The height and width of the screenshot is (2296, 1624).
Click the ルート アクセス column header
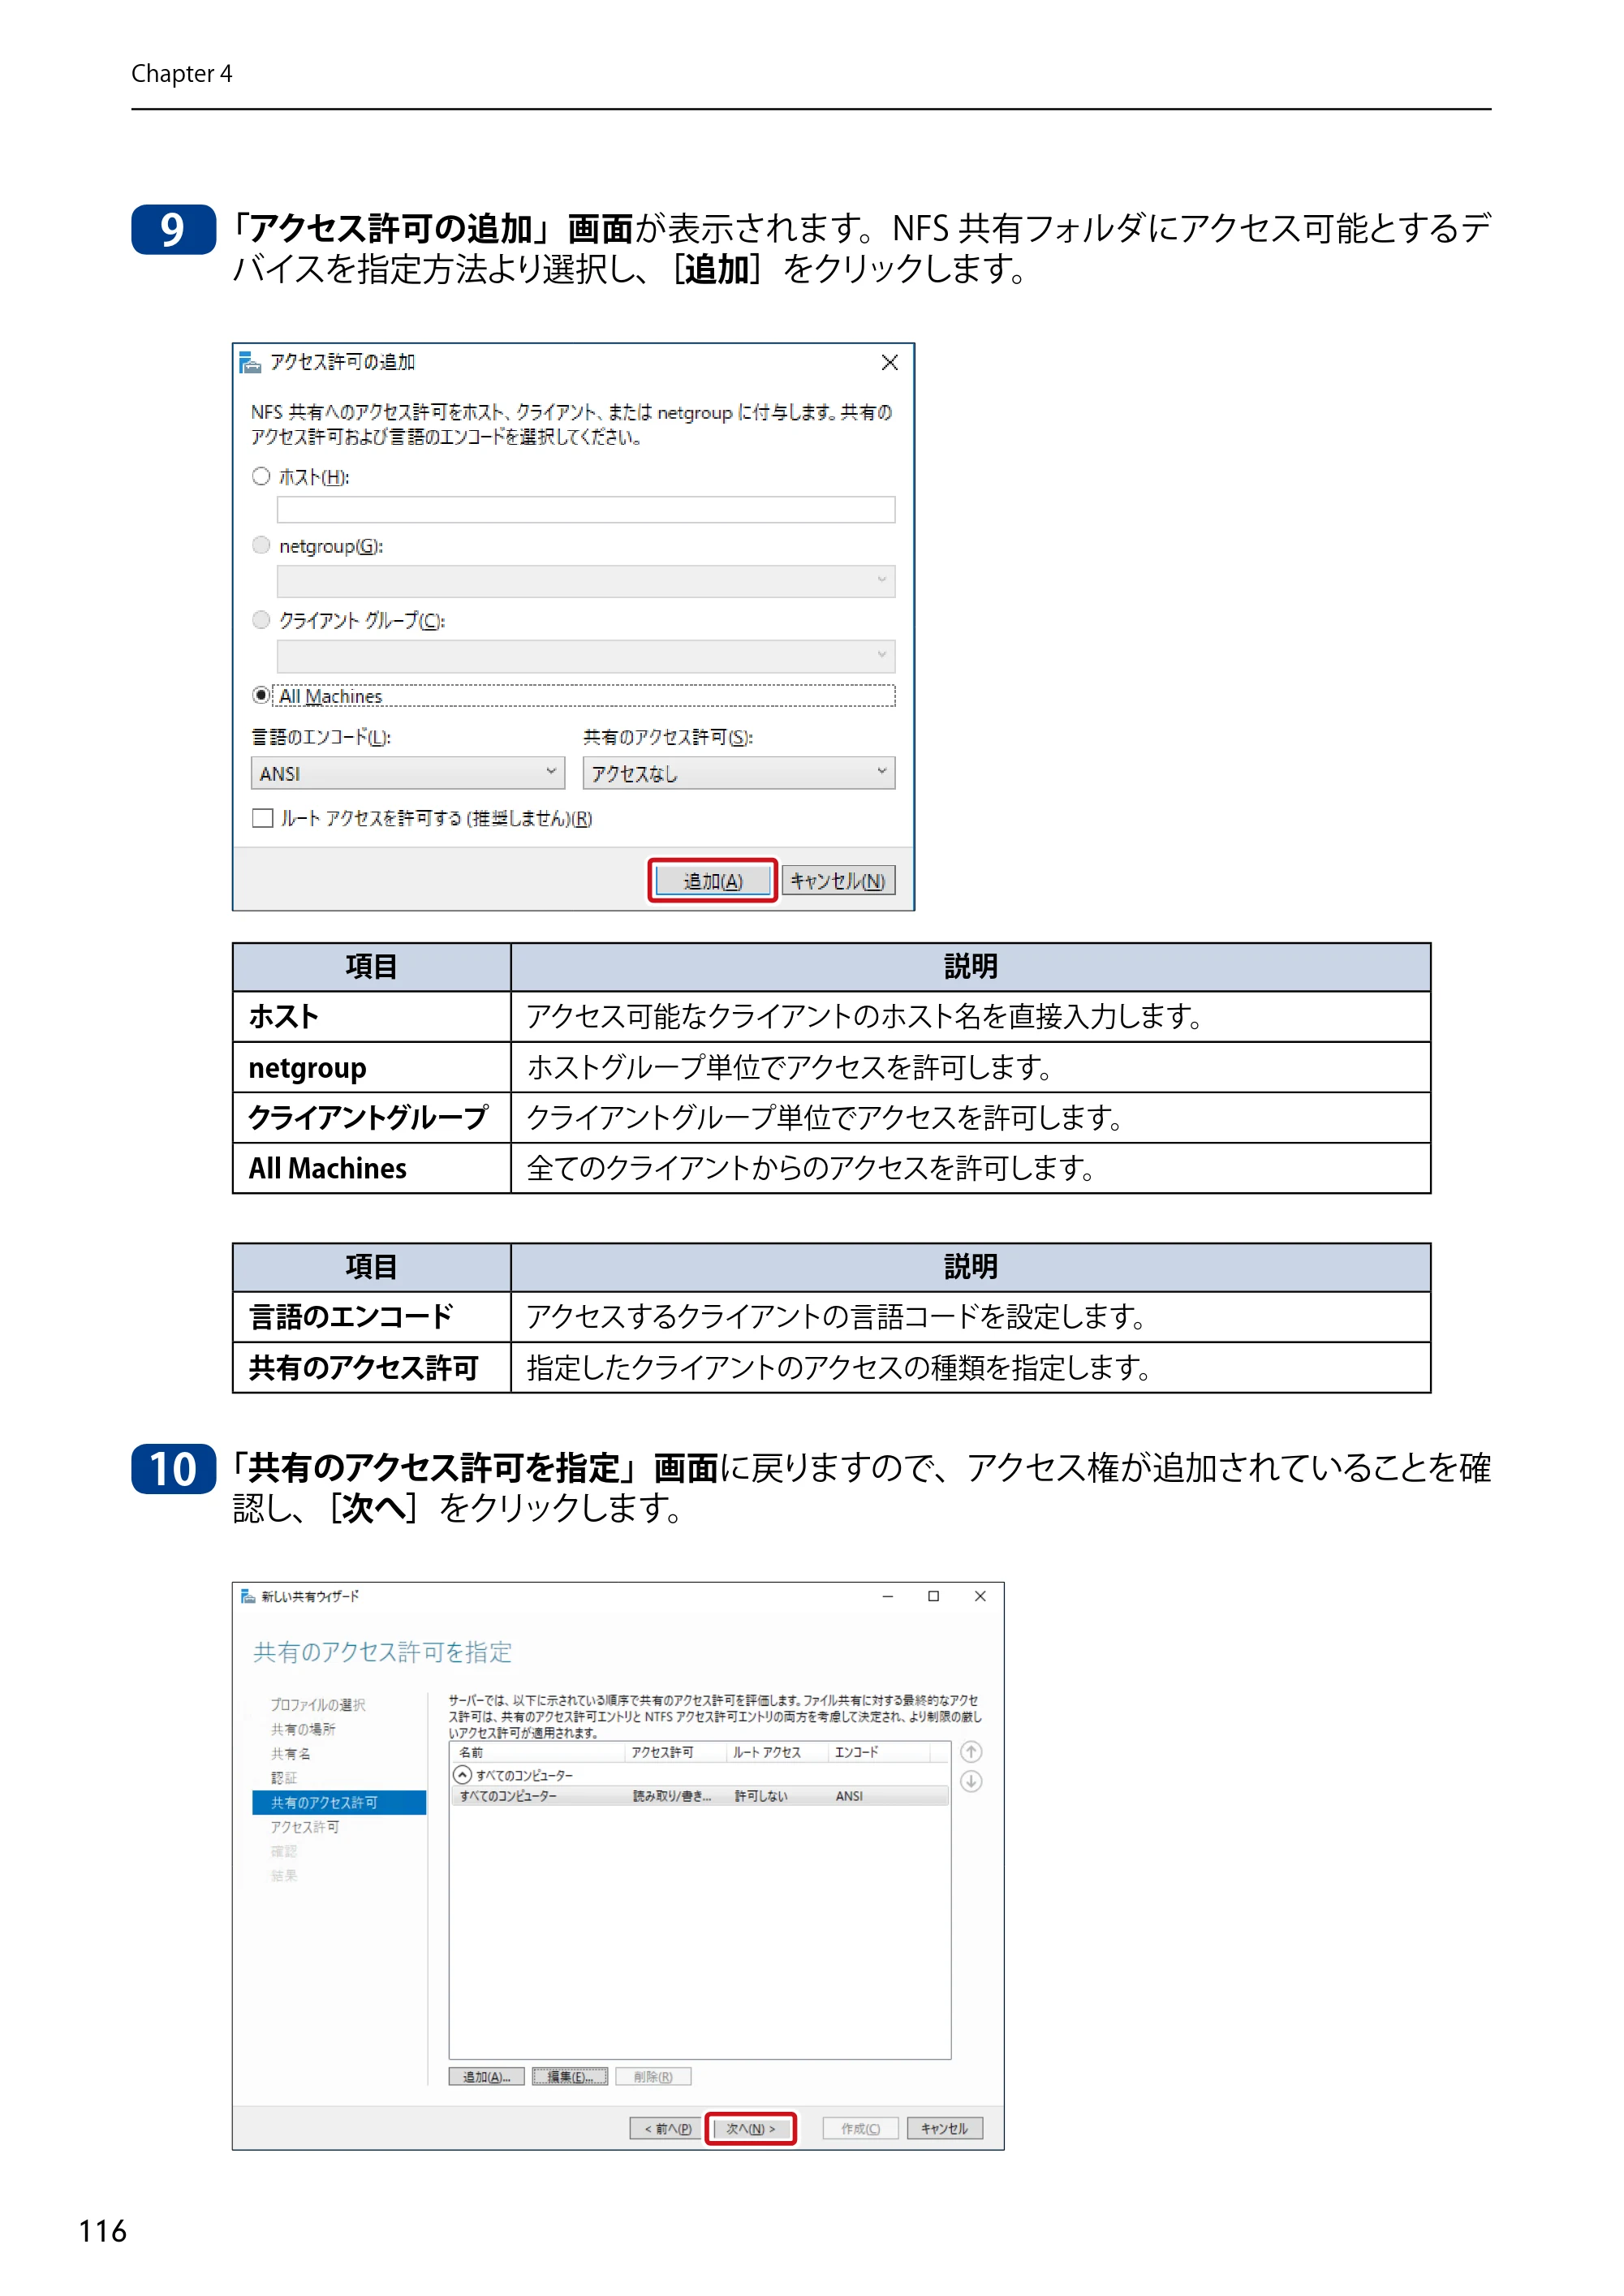(778, 1752)
